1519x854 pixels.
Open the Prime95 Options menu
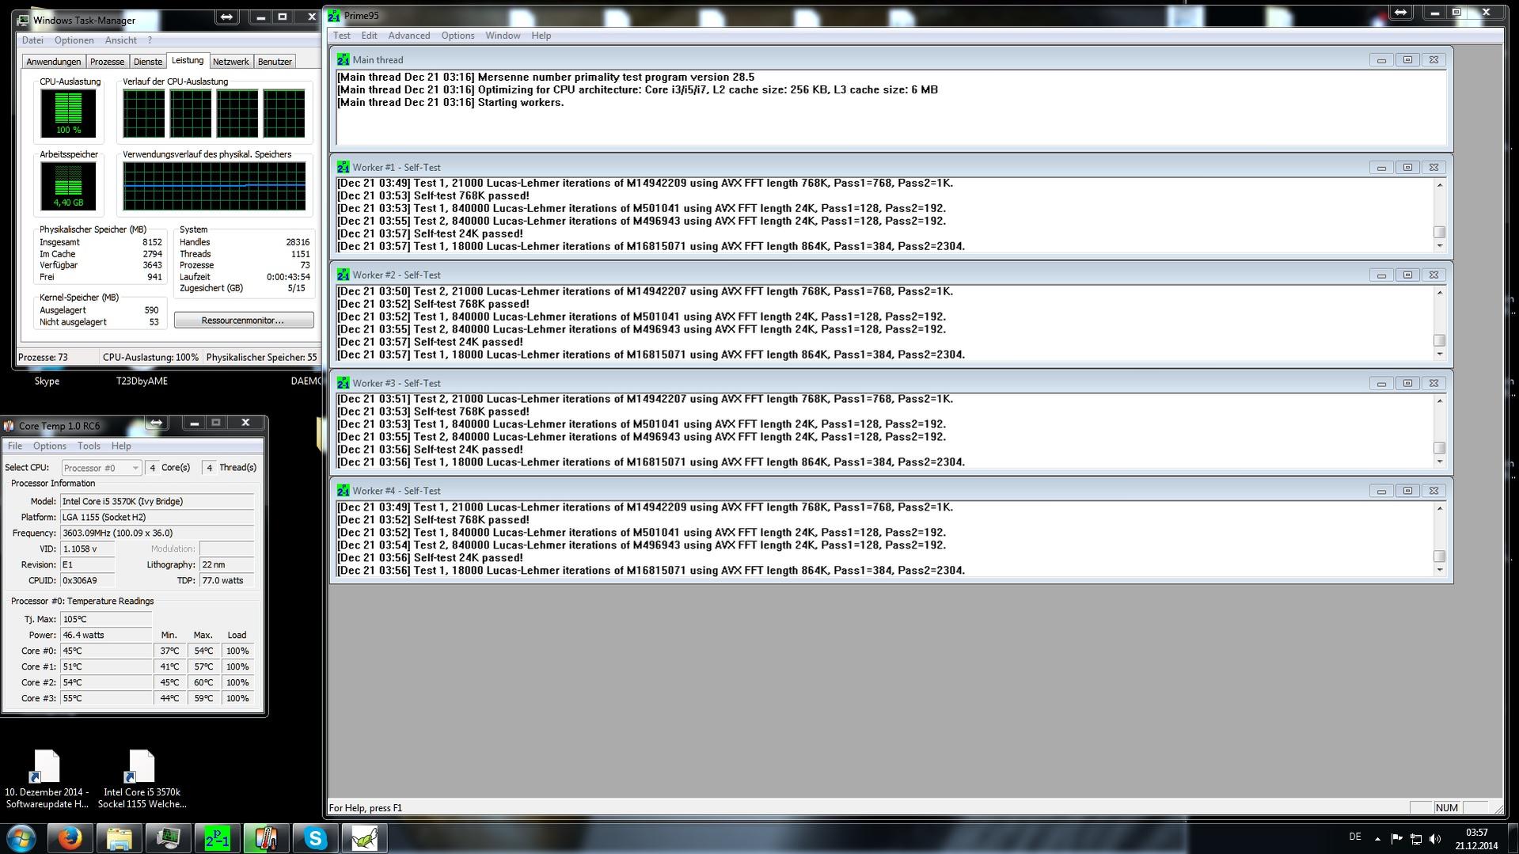[x=458, y=36]
